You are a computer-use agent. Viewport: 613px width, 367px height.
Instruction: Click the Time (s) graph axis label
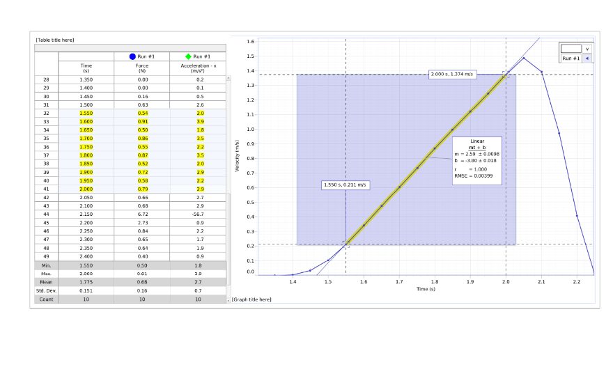point(426,289)
